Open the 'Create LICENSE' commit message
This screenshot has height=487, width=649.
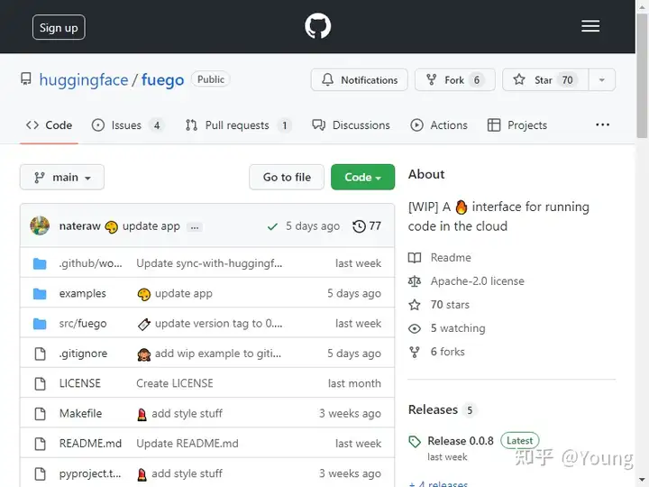pos(175,383)
